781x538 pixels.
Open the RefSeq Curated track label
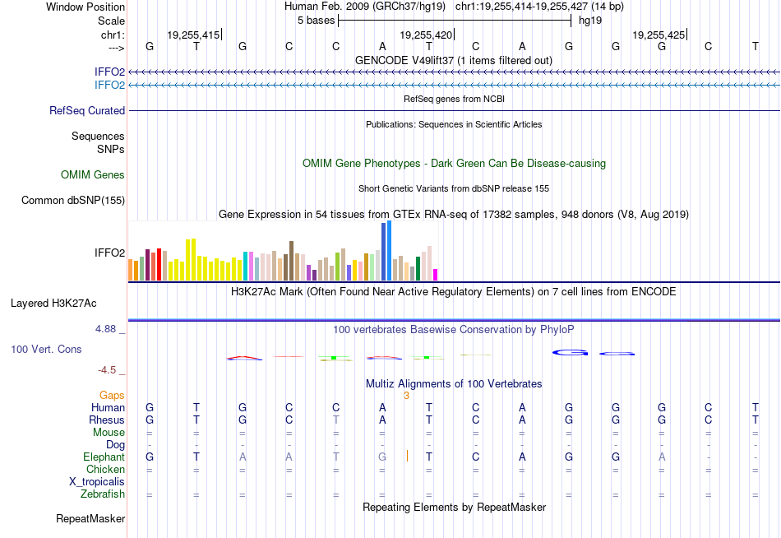(x=87, y=111)
